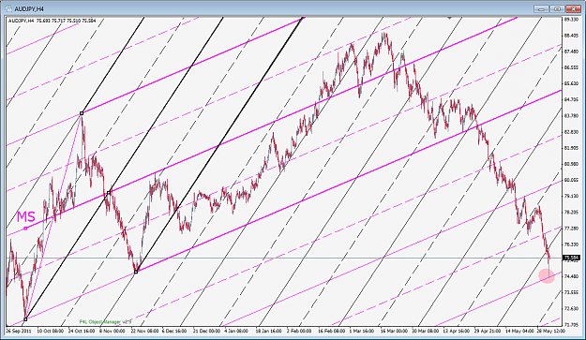Click the 2 Feb 00:00 date on time axis

(299, 331)
